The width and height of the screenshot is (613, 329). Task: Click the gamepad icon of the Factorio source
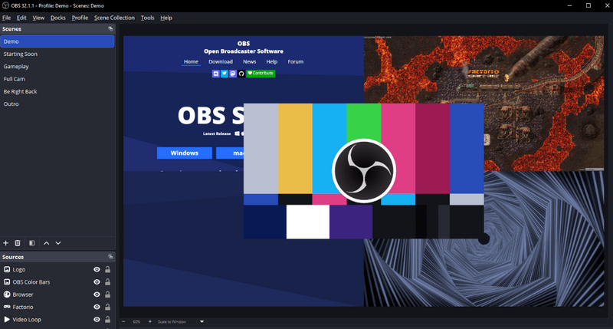point(7,307)
